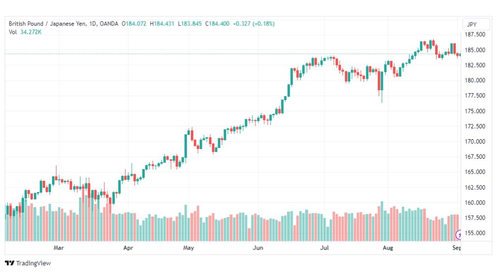The height and width of the screenshot is (272, 497).
Task: Click the 170.000 price scale label
Action: (475, 141)
